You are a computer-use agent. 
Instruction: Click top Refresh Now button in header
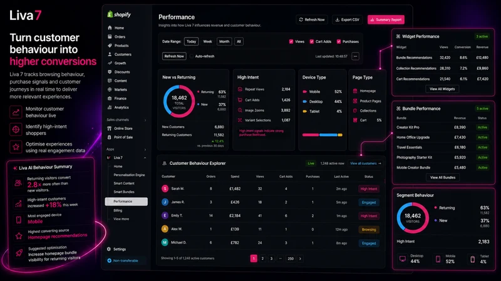point(312,20)
